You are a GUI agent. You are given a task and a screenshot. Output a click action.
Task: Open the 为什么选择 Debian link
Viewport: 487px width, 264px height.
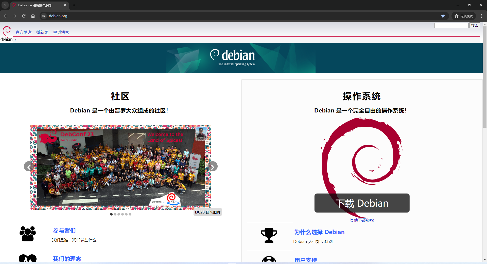pos(319,232)
